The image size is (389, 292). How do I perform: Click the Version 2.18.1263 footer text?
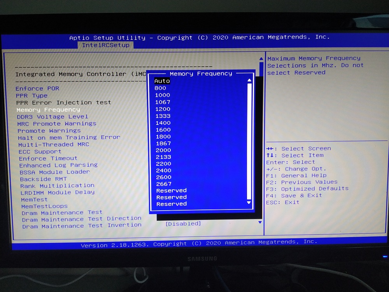(x=199, y=243)
